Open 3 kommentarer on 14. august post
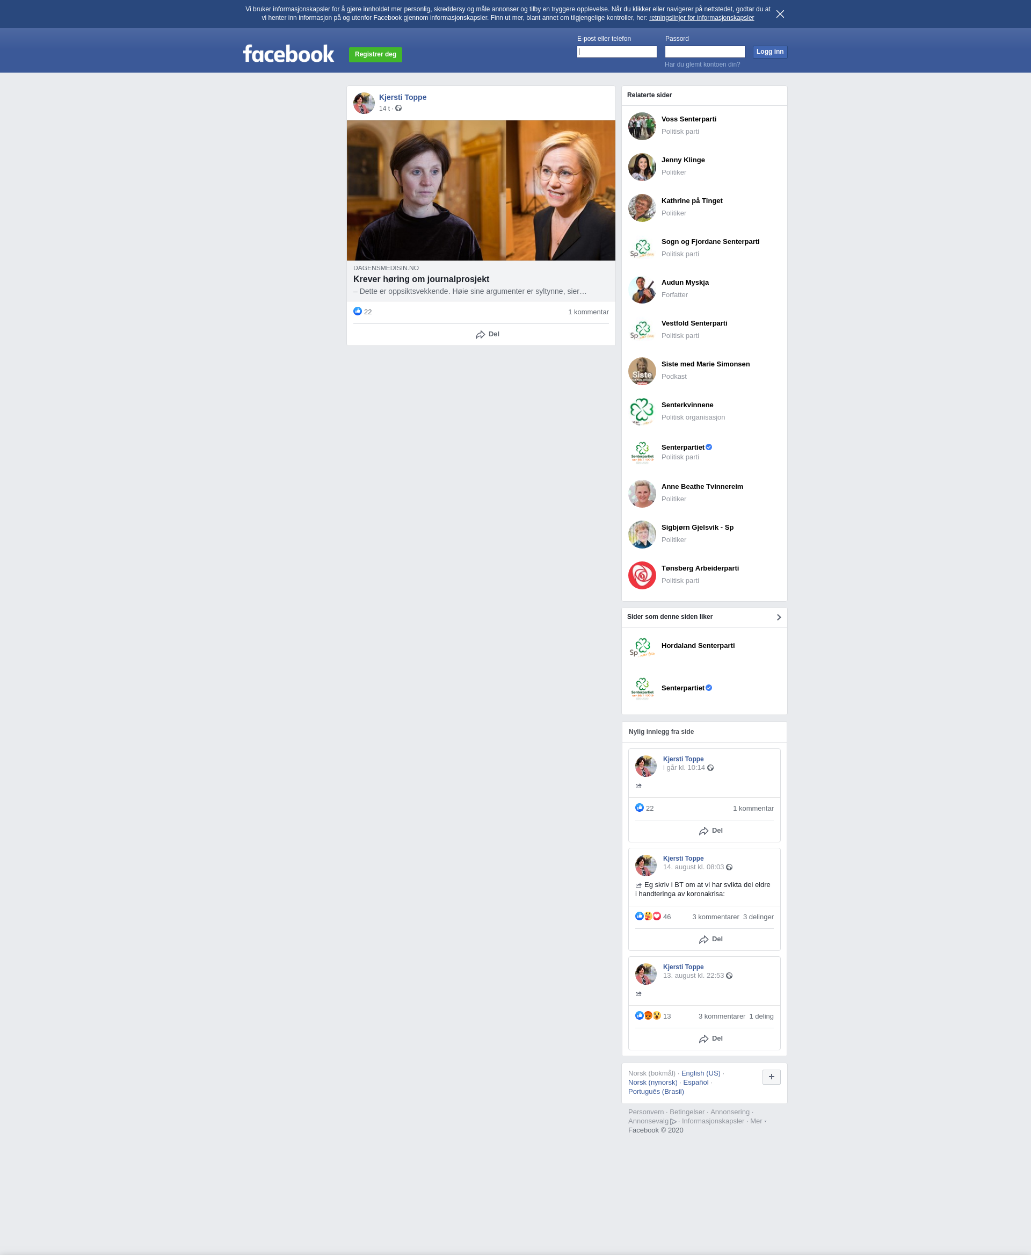1031x1255 pixels. [716, 917]
